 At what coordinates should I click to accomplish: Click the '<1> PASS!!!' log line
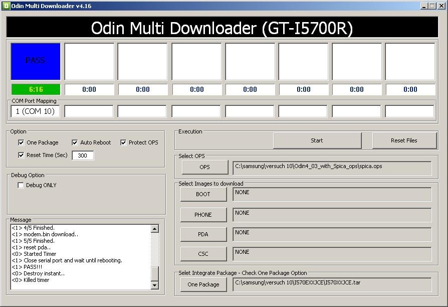point(27,267)
